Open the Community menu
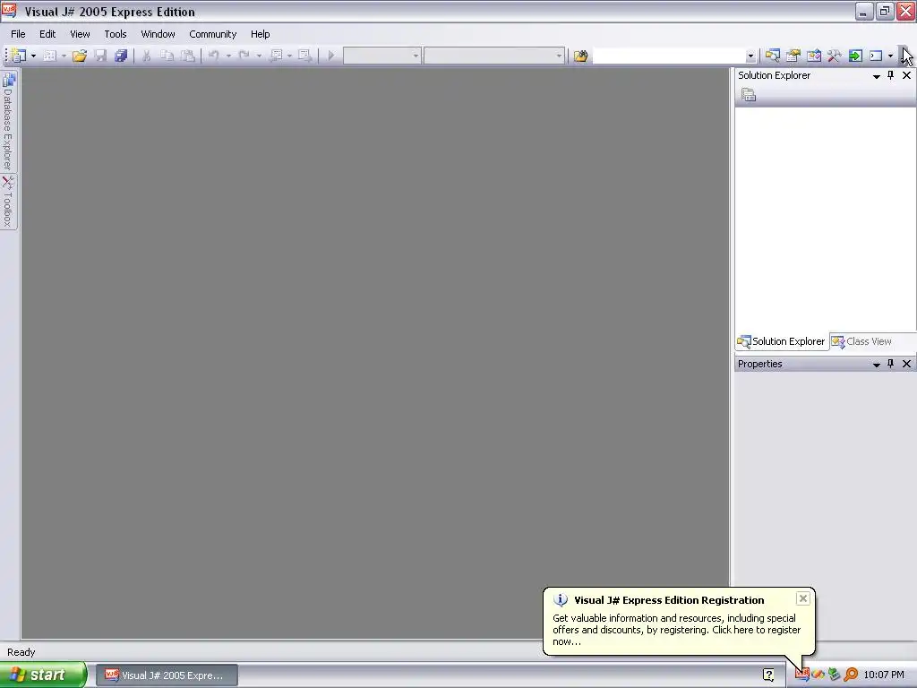 click(x=213, y=34)
